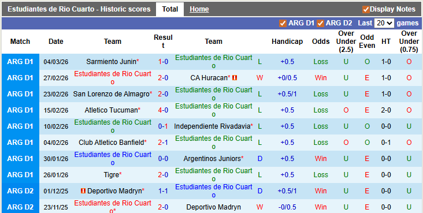The width and height of the screenshot is (423, 213).
Task: Select the date 27/02/26
Action: coord(56,78)
